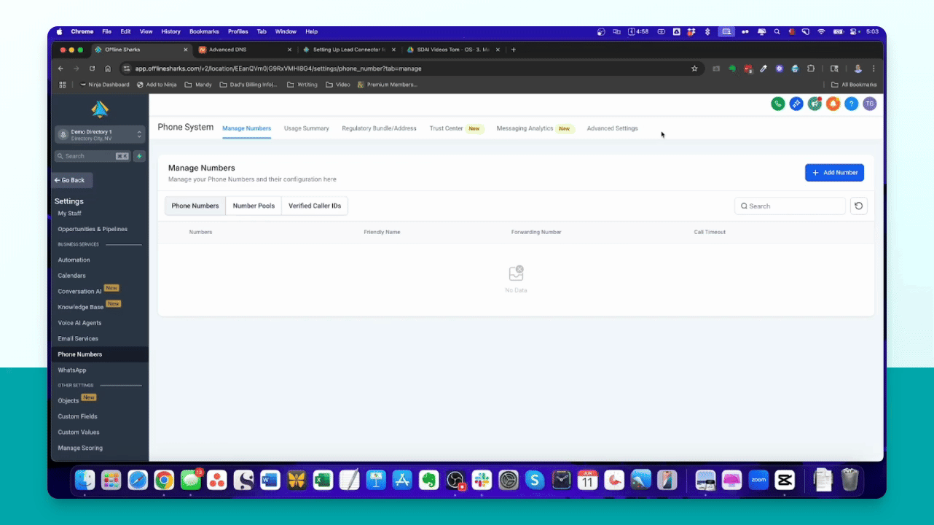The image size is (934, 525).
Task: Open Manage Scoring settings
Action: (80, 448)
